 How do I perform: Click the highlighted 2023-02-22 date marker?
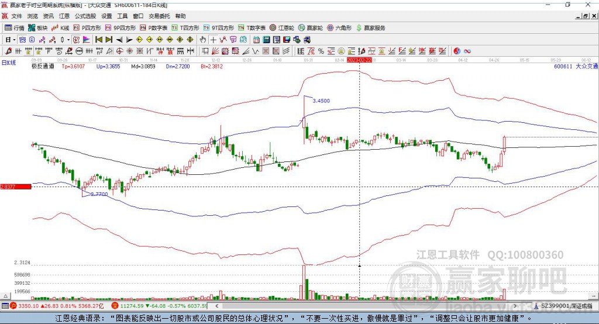[359, 60]
